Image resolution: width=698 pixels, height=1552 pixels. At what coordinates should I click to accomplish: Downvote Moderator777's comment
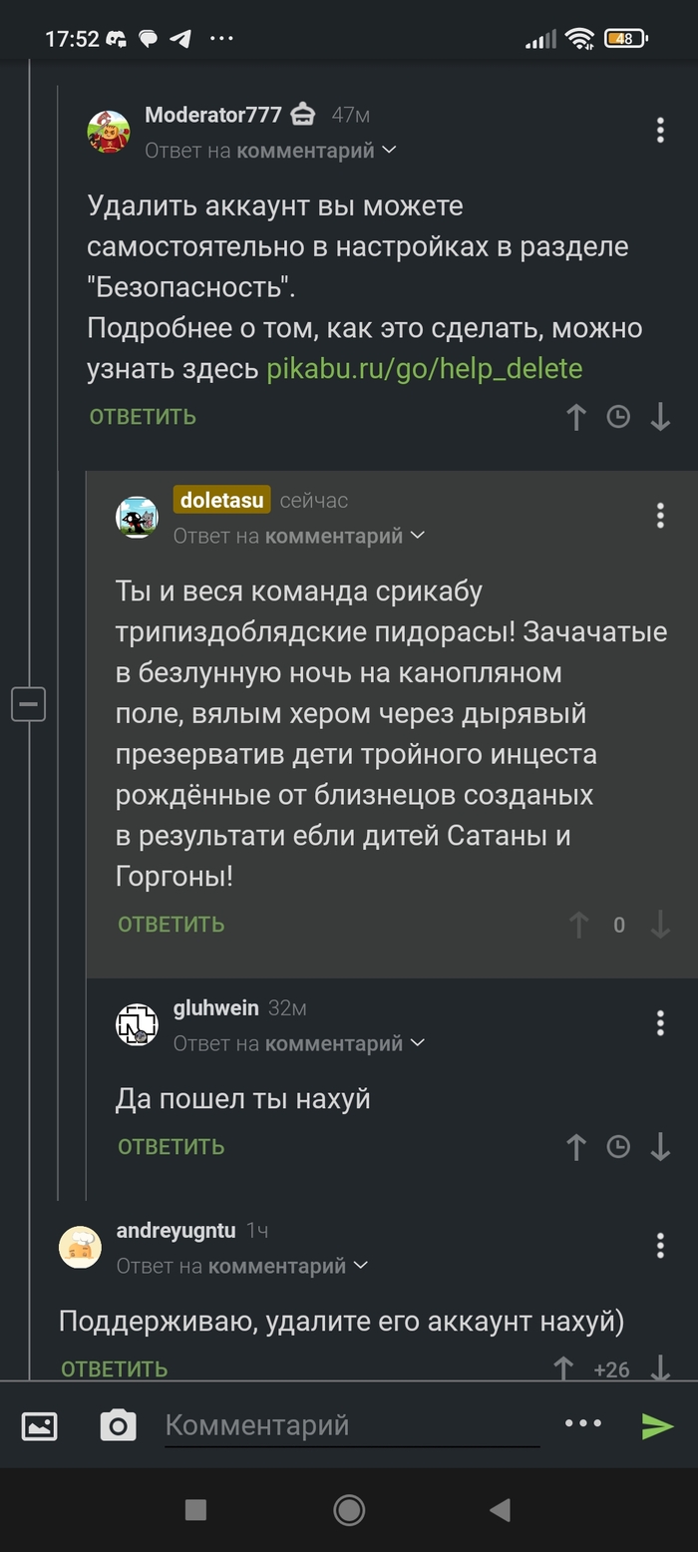click(660, 417)
